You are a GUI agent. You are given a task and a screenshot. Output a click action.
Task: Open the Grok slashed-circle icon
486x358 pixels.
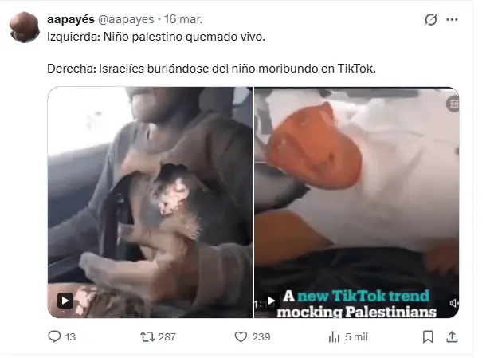click(x=431, y=19)
